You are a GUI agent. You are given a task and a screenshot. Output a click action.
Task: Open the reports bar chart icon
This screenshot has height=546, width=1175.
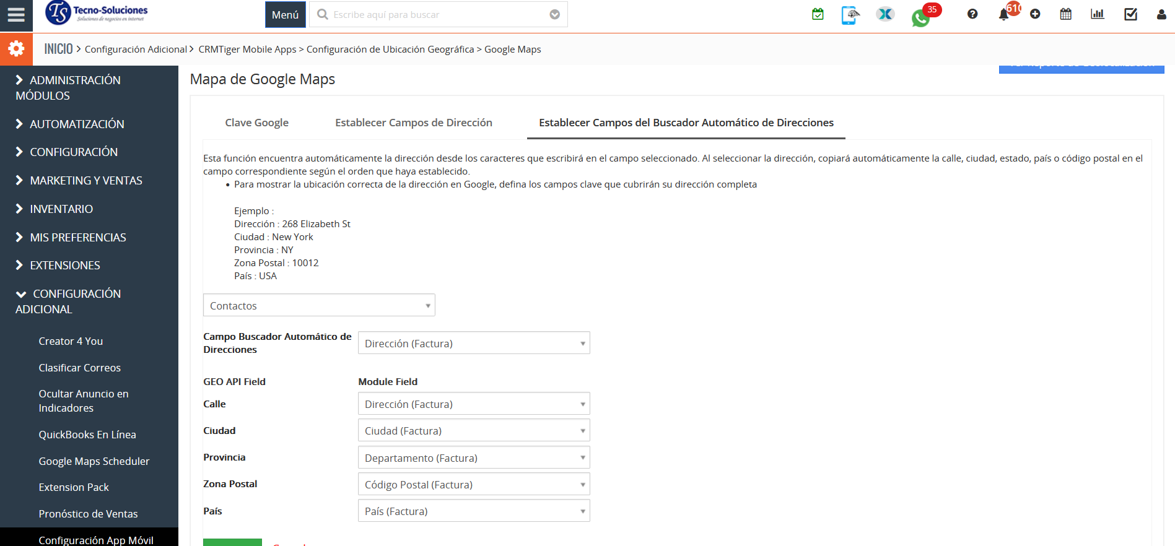1098,14
